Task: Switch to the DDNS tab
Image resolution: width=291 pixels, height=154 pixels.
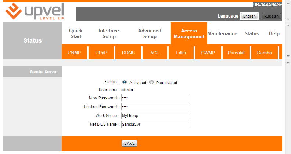Action: pos(128,53)
